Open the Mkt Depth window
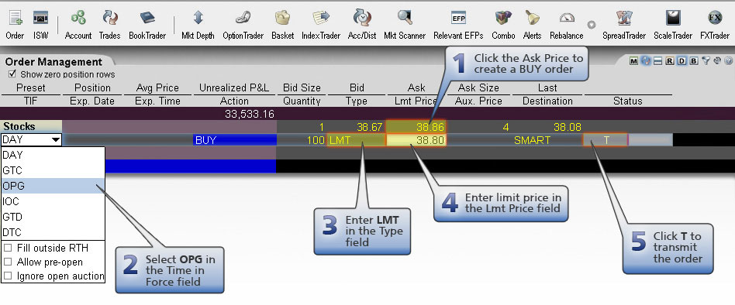 [198, 24]
